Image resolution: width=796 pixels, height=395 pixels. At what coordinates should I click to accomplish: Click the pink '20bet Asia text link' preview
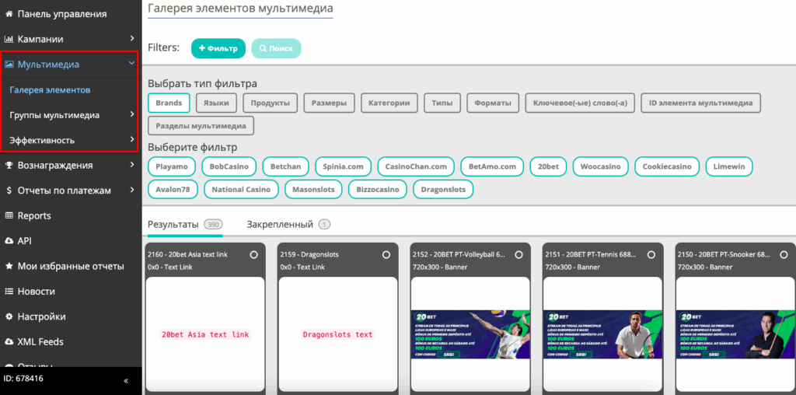click(205, 335)
